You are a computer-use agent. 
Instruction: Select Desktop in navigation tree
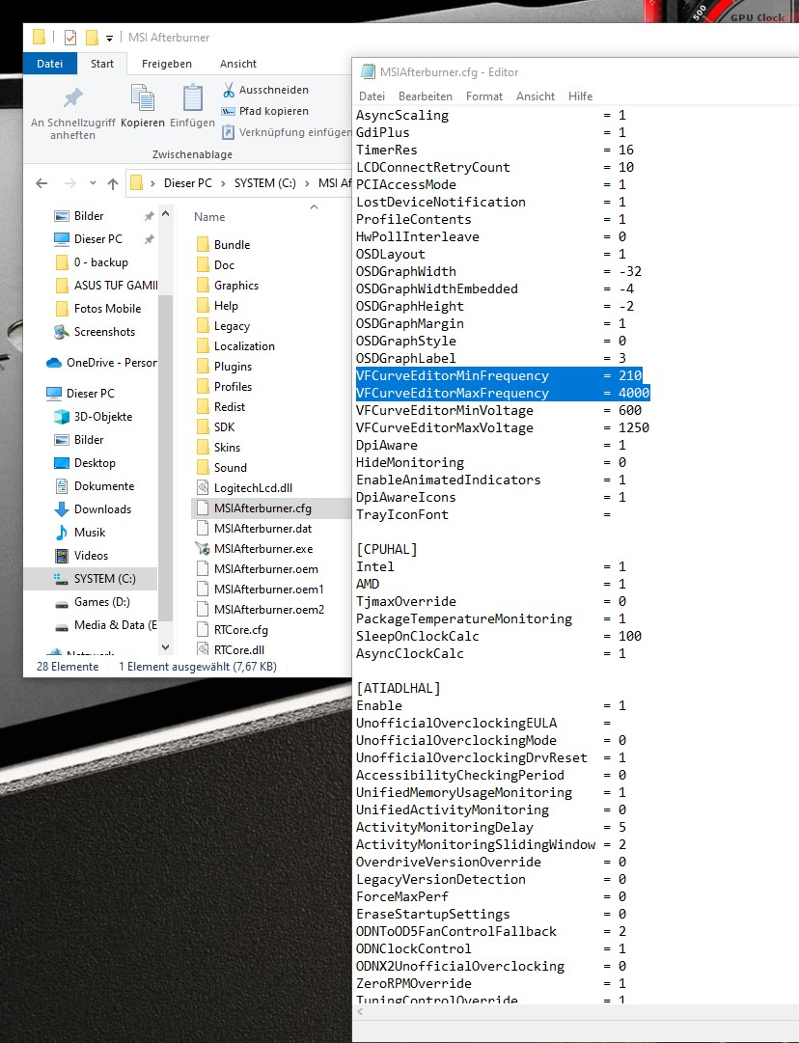click(95, 463)
